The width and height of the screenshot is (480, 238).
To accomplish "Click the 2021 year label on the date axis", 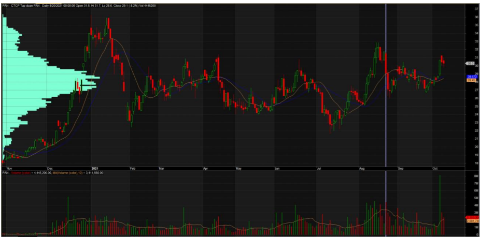I will pyautogui.click(x=95, y=168).
